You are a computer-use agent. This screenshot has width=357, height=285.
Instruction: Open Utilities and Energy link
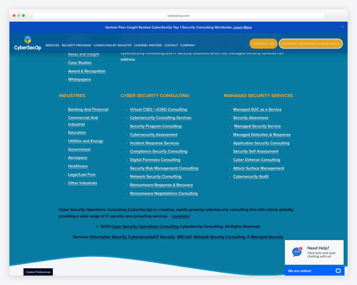tap(86, 141)
